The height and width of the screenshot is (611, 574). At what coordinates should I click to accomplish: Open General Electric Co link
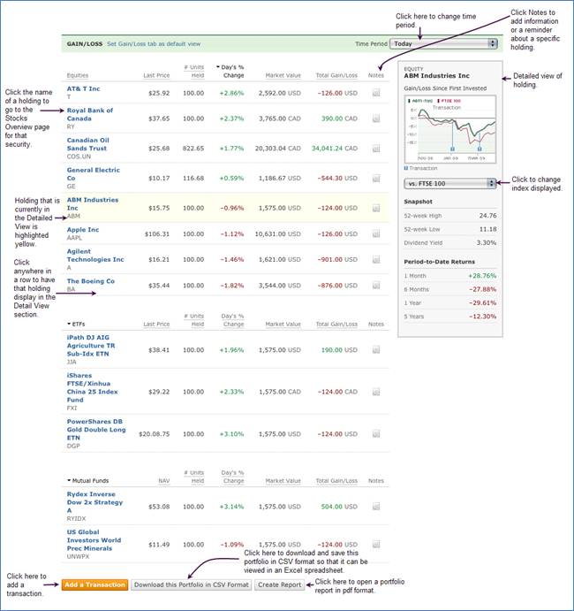(x=94, y=174)
